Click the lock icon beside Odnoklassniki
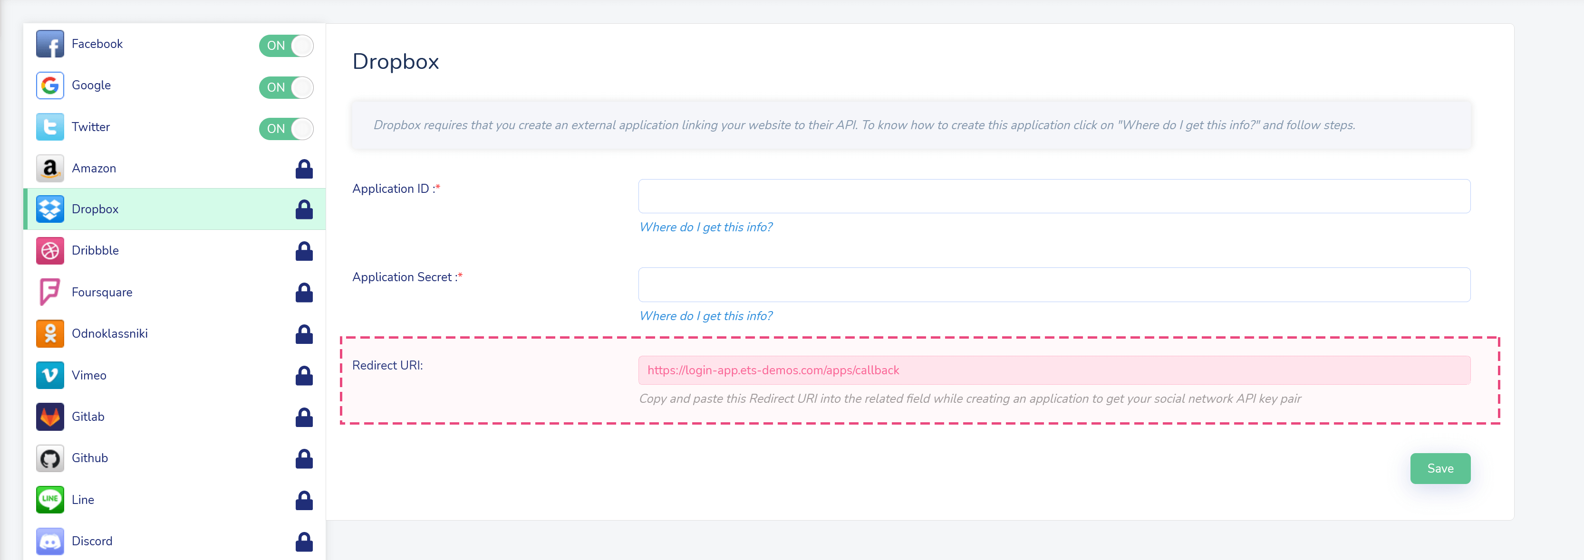The image size is (1584, 560). pyautogui.click(x=304, y=334)
